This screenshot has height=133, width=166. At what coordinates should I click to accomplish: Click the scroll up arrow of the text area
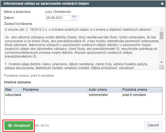pos(161,30)
